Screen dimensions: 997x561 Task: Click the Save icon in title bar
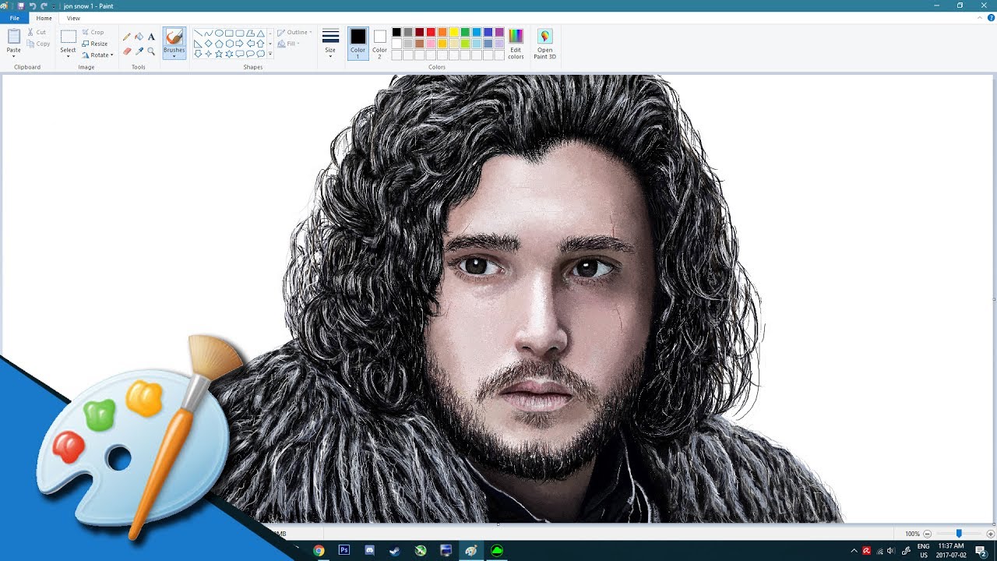click(x=21, y=5)
